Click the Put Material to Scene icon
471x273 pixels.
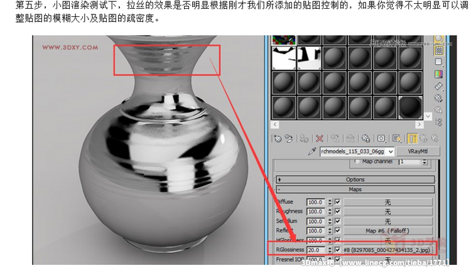pyautogui.click(x=290, y=139)
